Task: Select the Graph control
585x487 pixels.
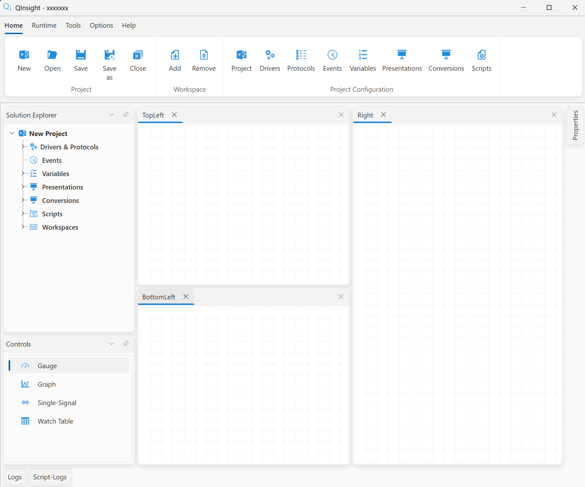Action: [69, 384]
